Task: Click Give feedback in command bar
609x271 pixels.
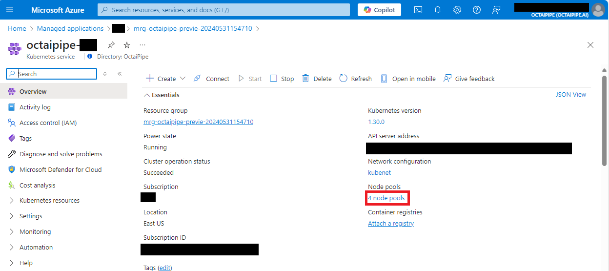Action: click(469, 79)
